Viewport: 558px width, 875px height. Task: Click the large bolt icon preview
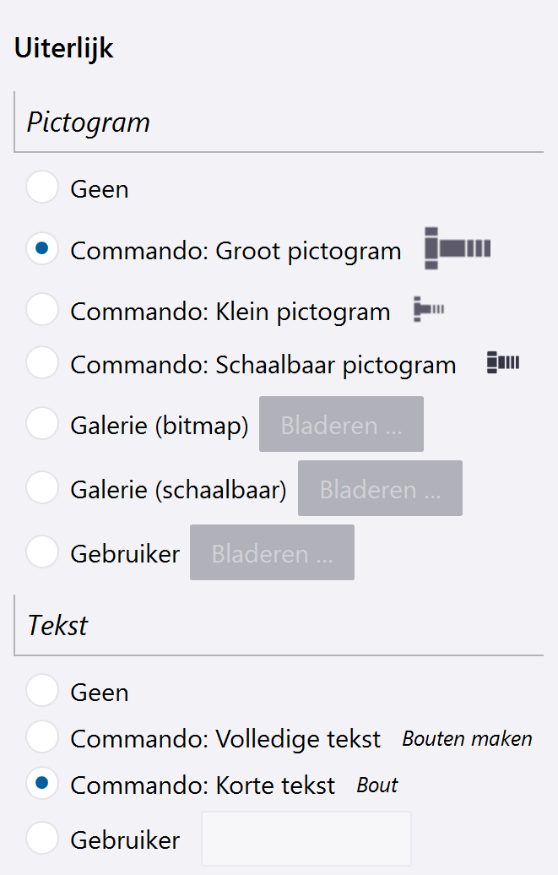pos(457,248)
